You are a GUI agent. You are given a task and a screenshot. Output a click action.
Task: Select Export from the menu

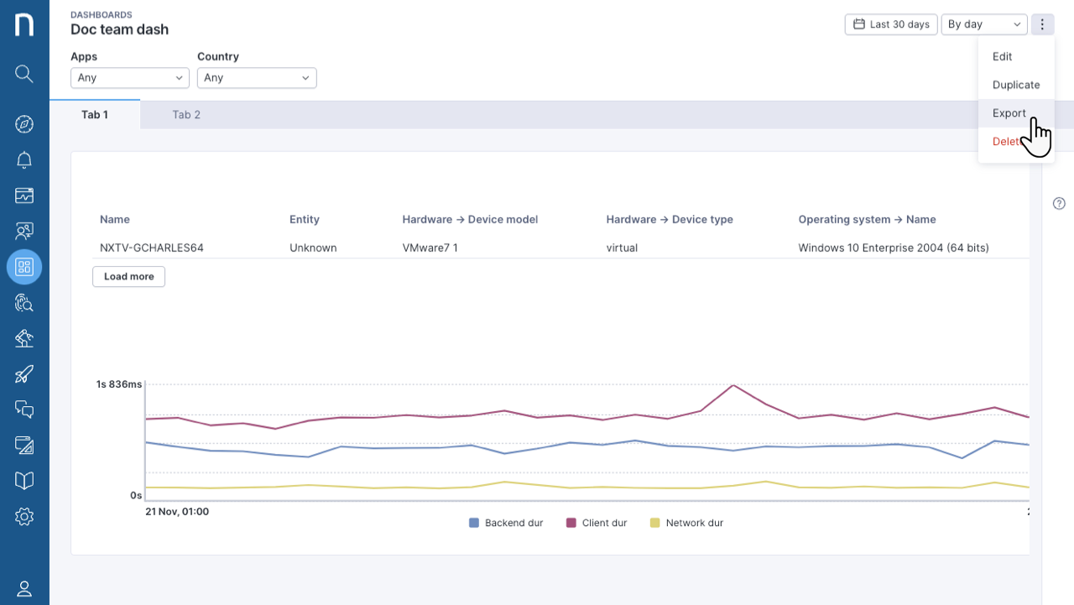(1009, 113)
